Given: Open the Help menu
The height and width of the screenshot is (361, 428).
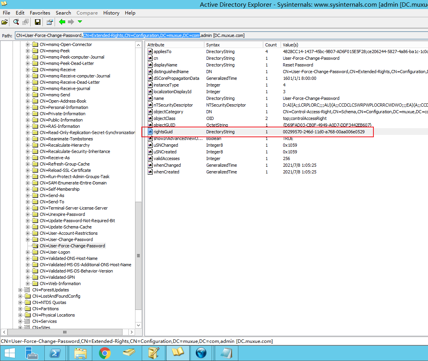Looking at the screenshot, I should [x=130, y=13].
